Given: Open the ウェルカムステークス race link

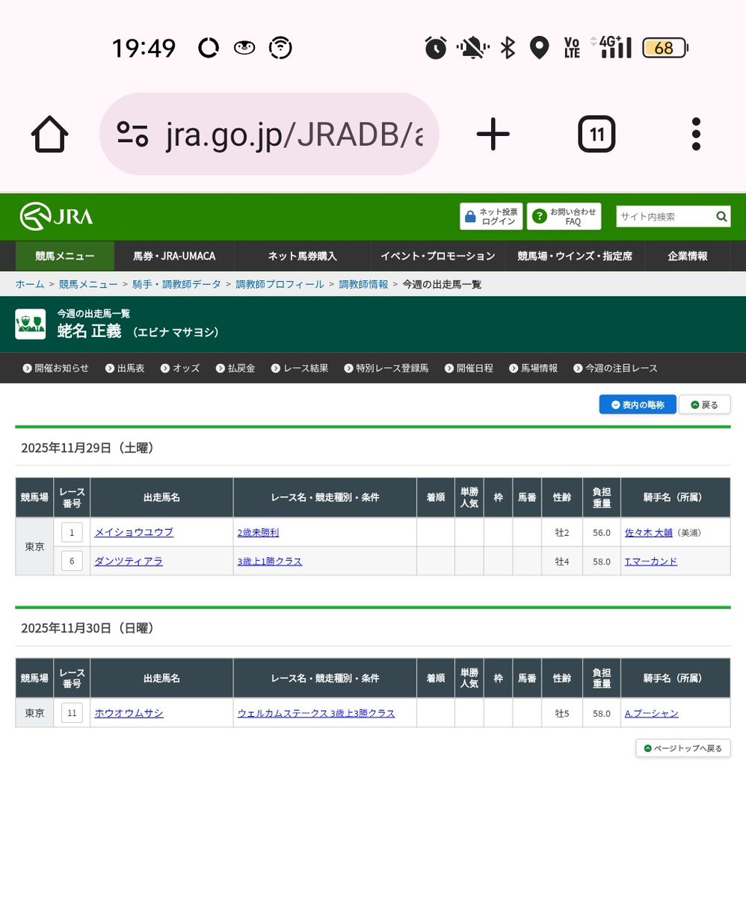Looking at the screenshot, I should pyautogui.click(x=316, y=713).
